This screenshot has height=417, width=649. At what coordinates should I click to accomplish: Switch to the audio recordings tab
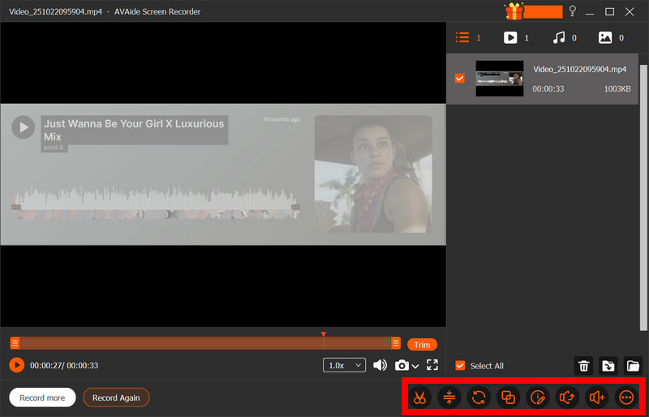[564, 37]
